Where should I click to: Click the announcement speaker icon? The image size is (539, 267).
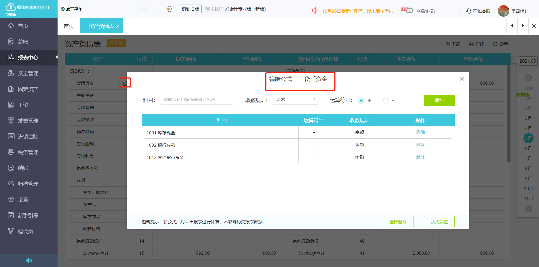coord(315,11)
